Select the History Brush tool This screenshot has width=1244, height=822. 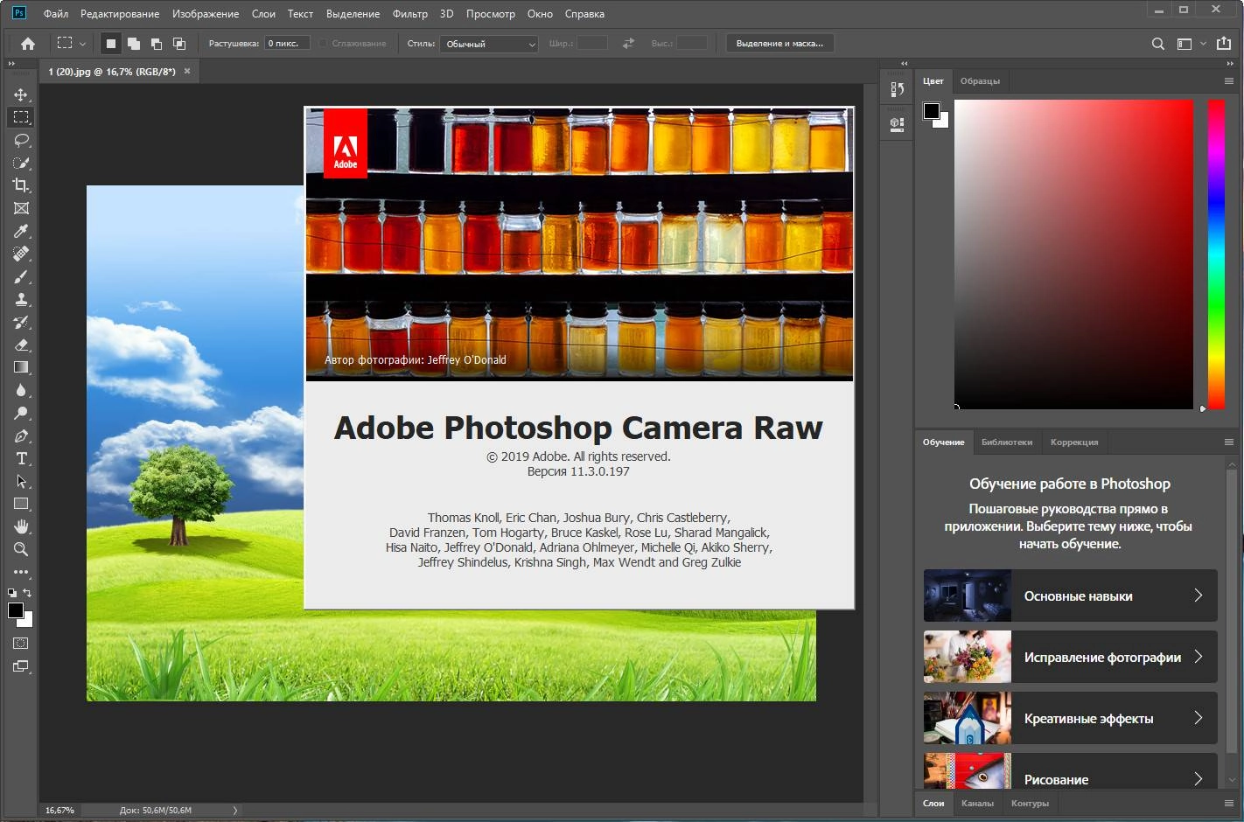click(21, 322)
